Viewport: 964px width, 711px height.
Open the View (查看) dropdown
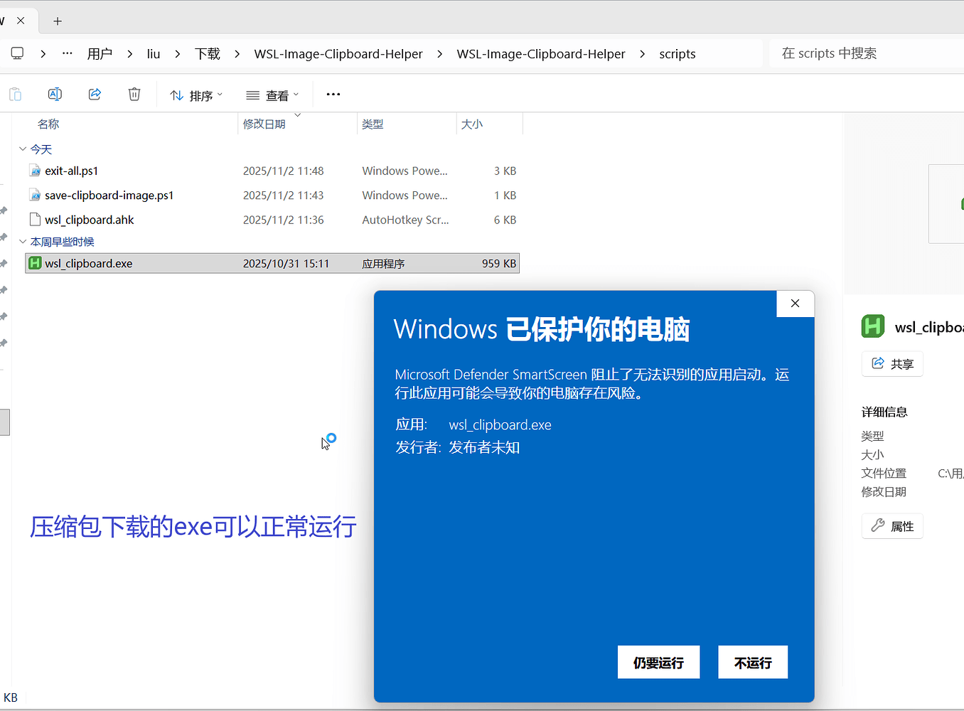pyautogui.click(x=272, y=95)
